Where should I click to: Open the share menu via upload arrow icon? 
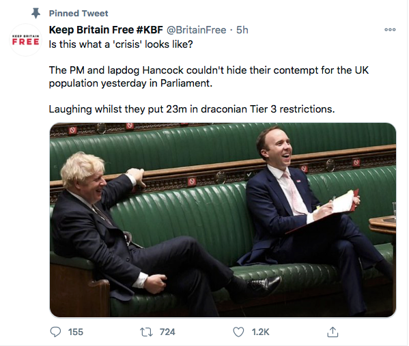333,332
